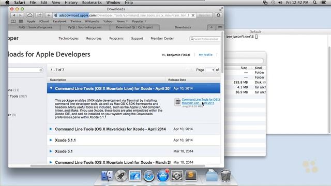
Task: Click the plus add-bookmark toolbar button
Action: (x=49, y=16)
